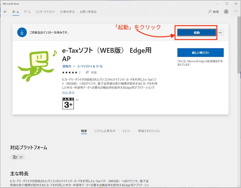Open the 国税庁 publisher link
The image size is (241, 188).
point(67,66)
